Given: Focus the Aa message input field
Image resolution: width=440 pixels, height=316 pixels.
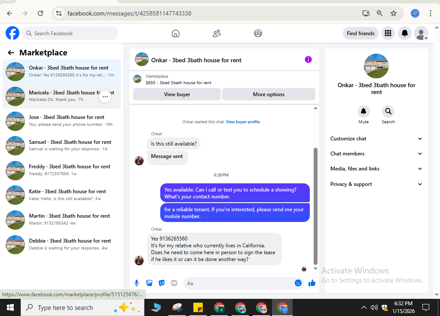Looking at the screenshot, I should pos(243,283).
